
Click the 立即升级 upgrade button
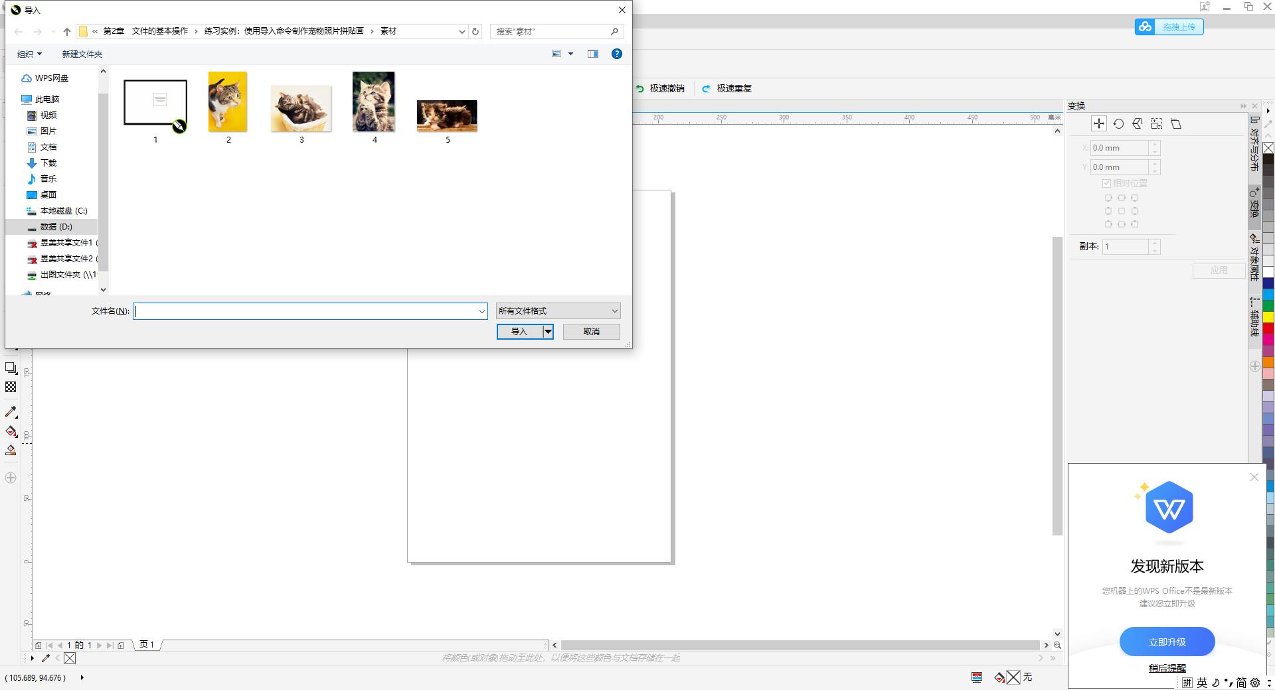(1167, 642)
